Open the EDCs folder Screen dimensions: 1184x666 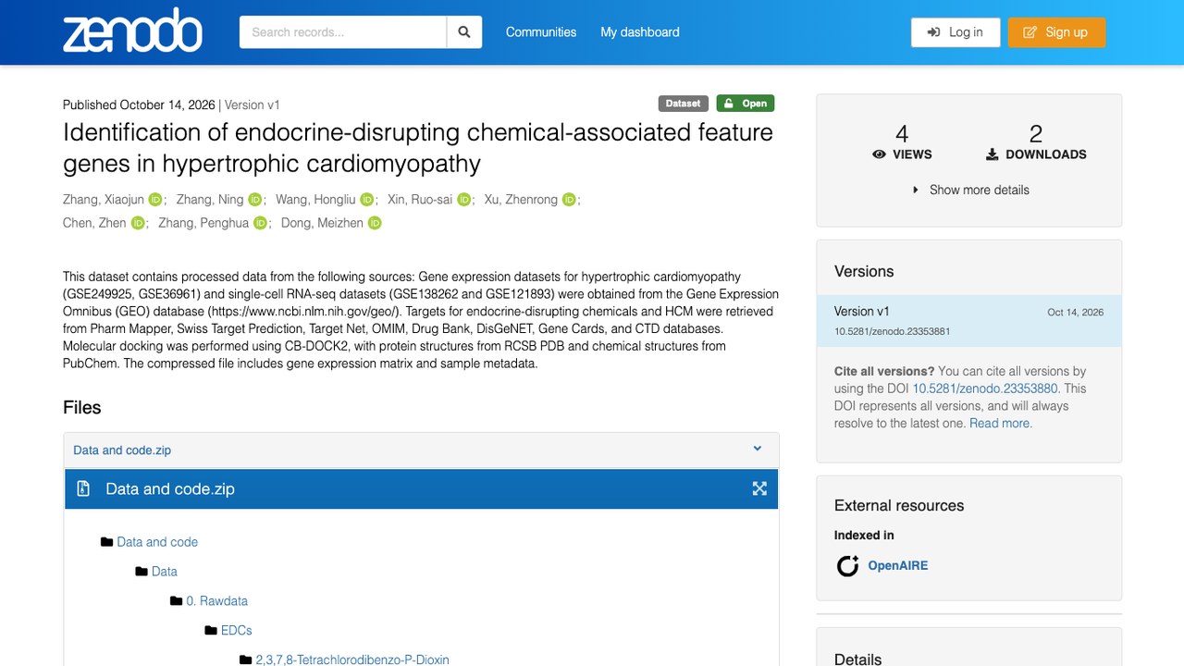tap(237, 631)
